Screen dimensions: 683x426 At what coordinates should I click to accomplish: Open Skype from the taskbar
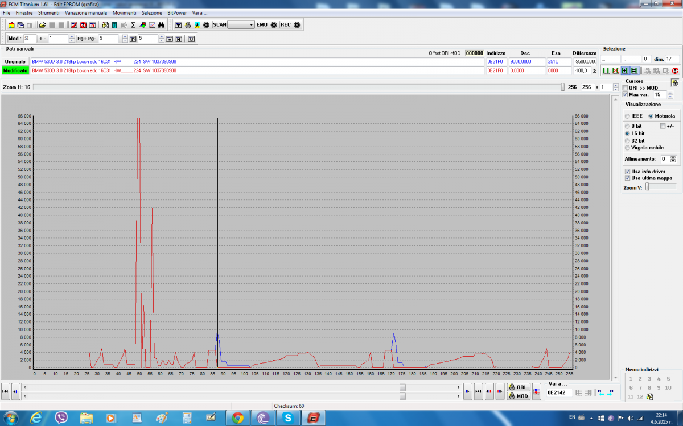tap(288, 417)
